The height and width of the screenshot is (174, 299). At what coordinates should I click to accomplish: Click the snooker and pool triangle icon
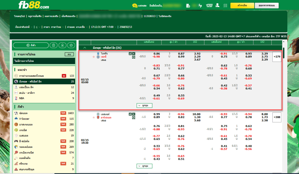[16, 169]
